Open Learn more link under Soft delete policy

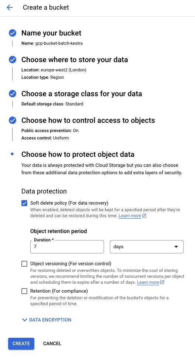click(130, 216)
